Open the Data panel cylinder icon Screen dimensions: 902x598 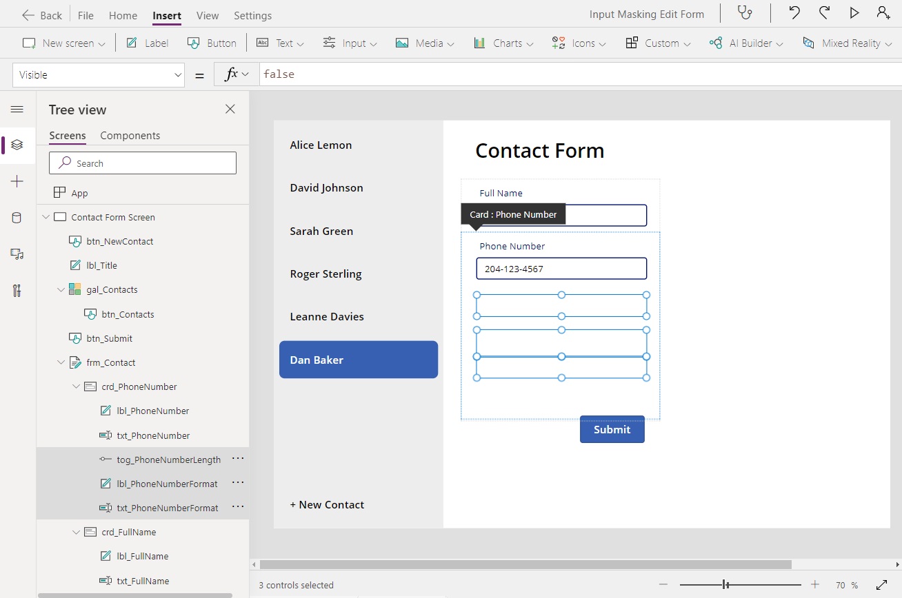click(x=17, y=218)
